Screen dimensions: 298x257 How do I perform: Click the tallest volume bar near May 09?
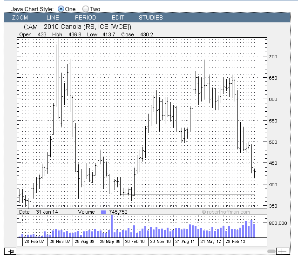click(x=112, y=226)
